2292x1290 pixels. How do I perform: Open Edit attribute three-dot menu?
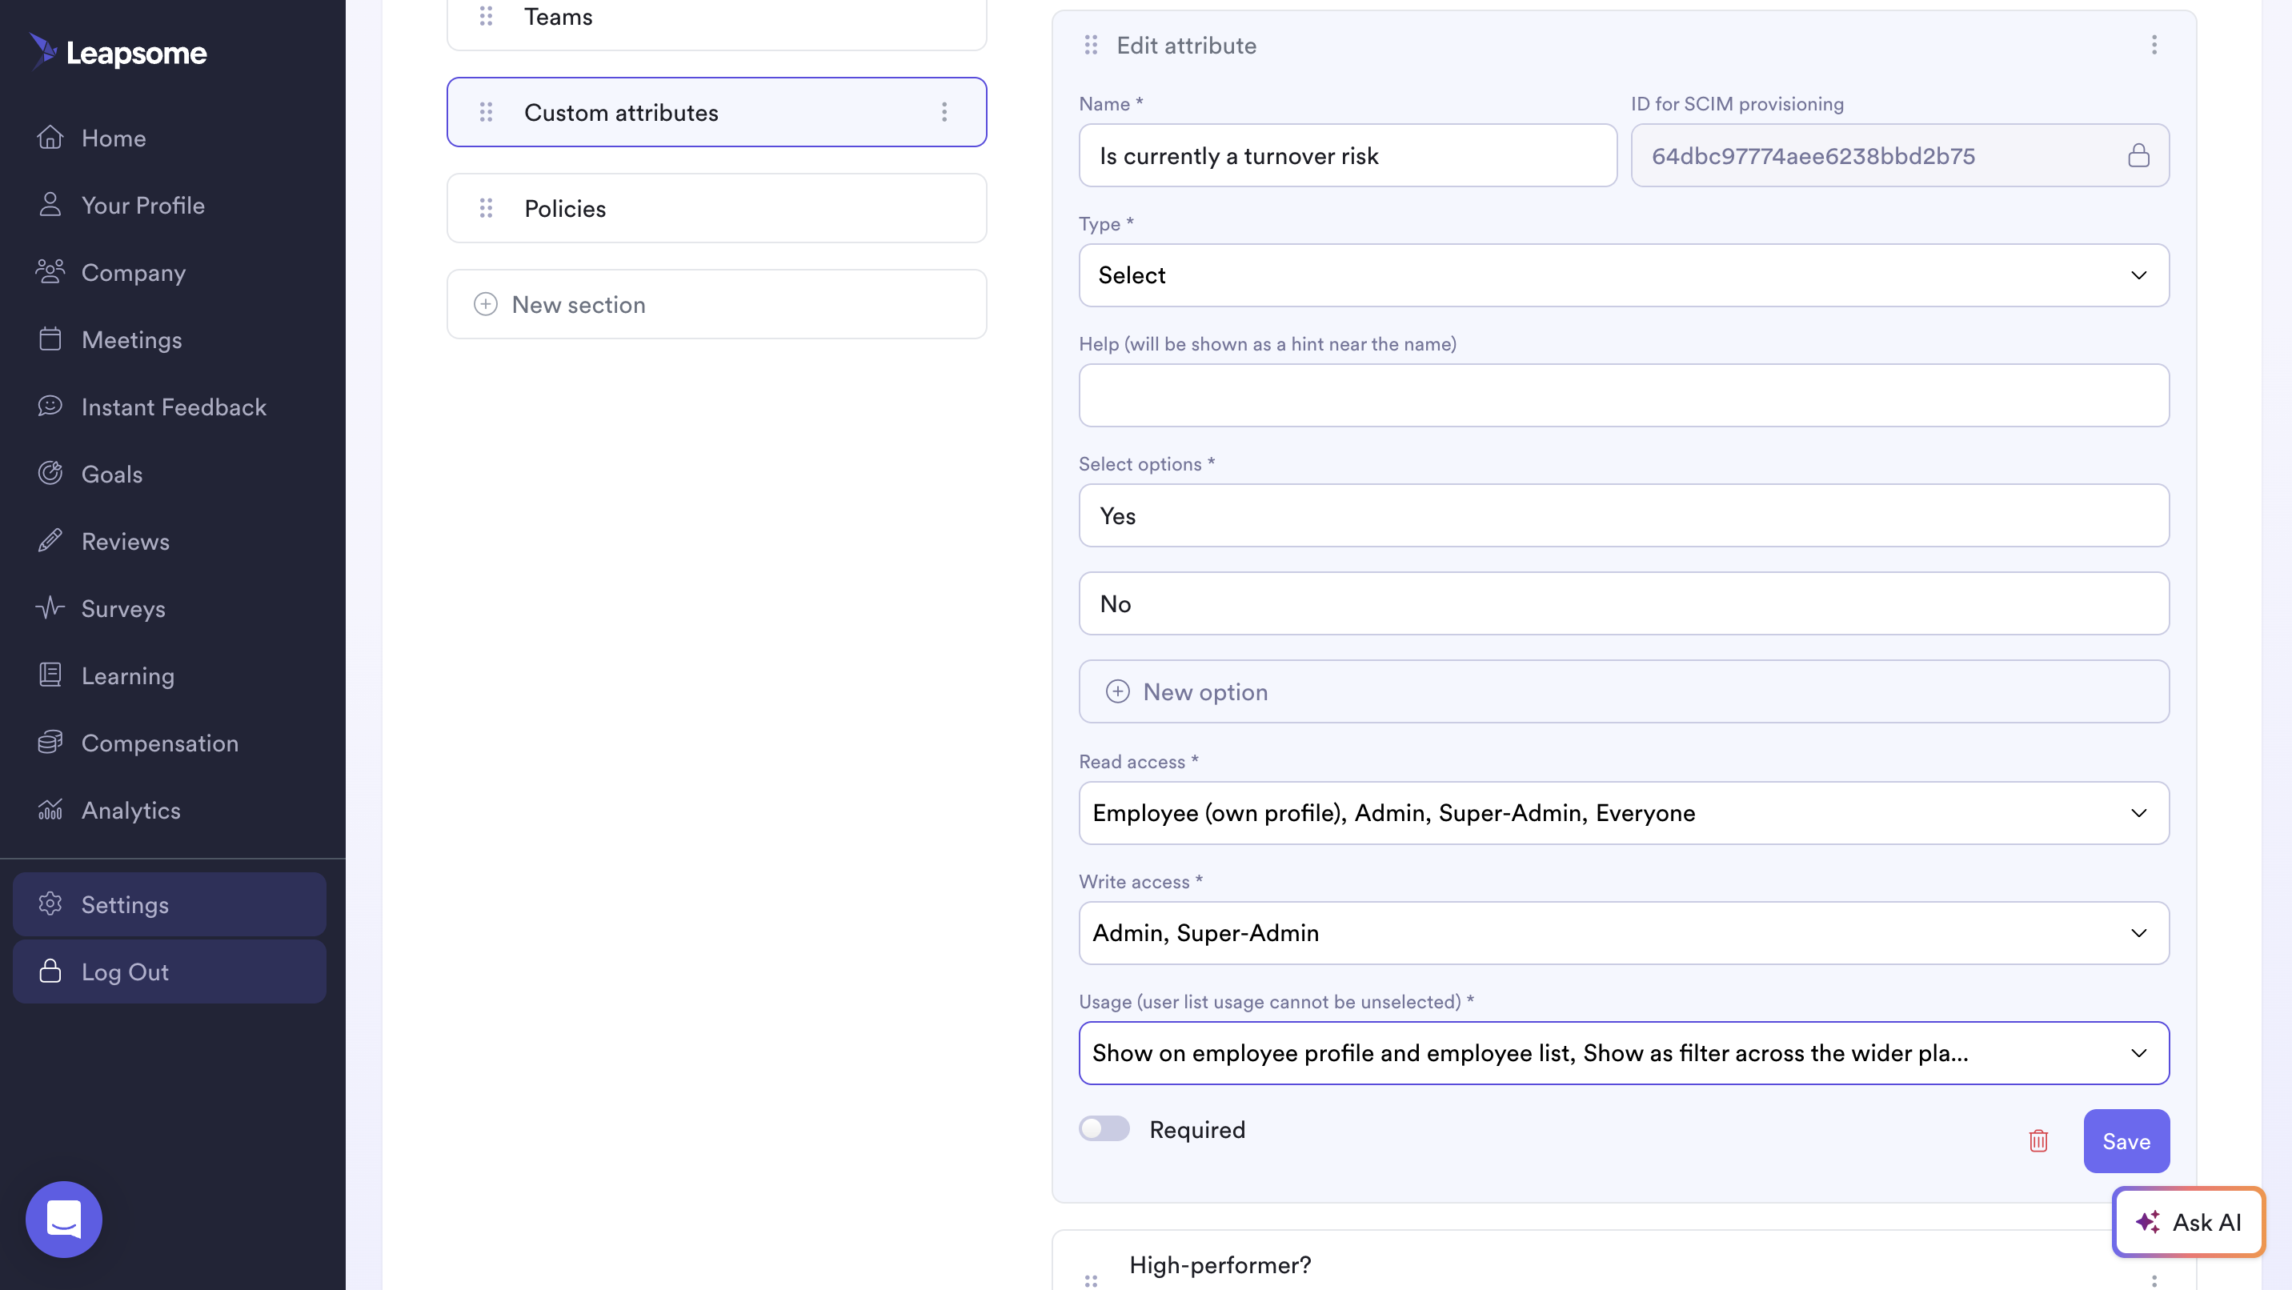pyautogui.click(x=2154, y=45)
